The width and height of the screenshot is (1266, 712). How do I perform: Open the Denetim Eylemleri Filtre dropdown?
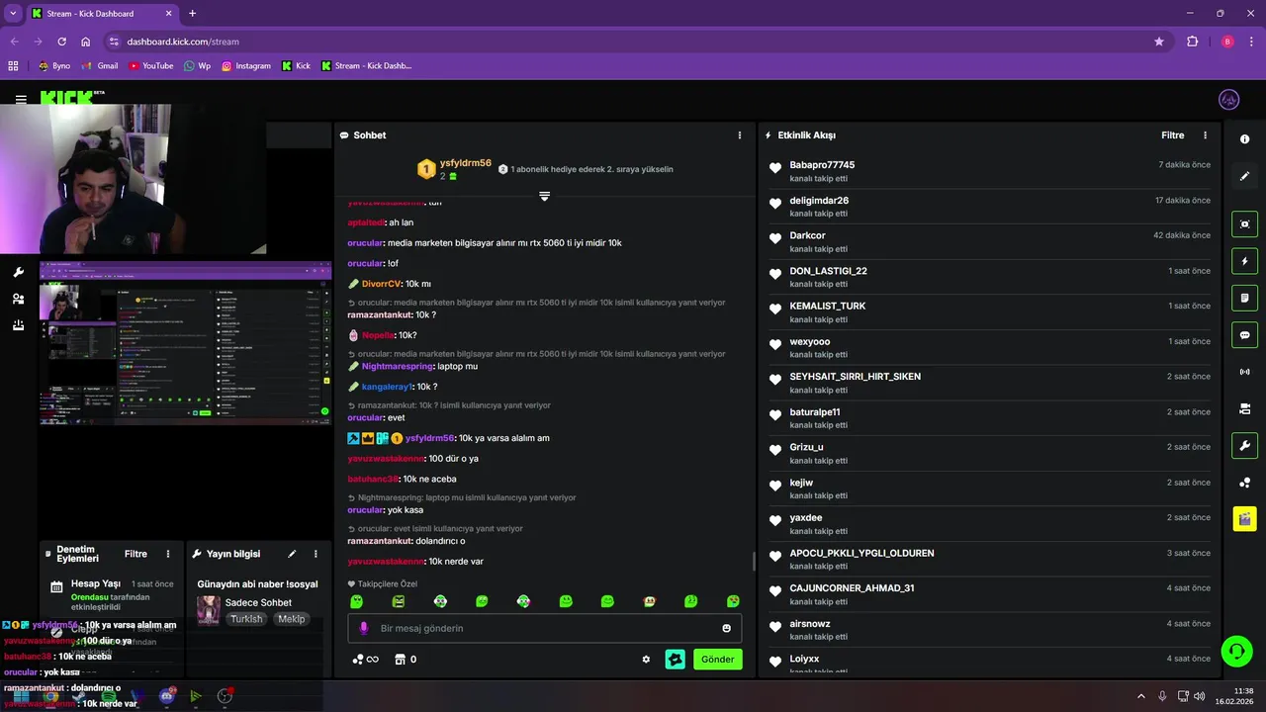[136, 554]
